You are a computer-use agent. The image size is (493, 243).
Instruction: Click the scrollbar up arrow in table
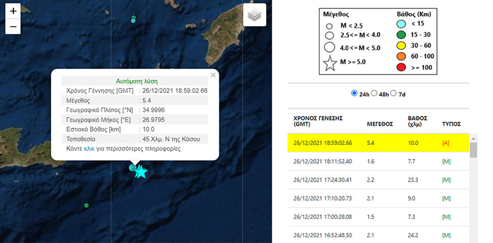pyautogui.click(x=473, y=138)
